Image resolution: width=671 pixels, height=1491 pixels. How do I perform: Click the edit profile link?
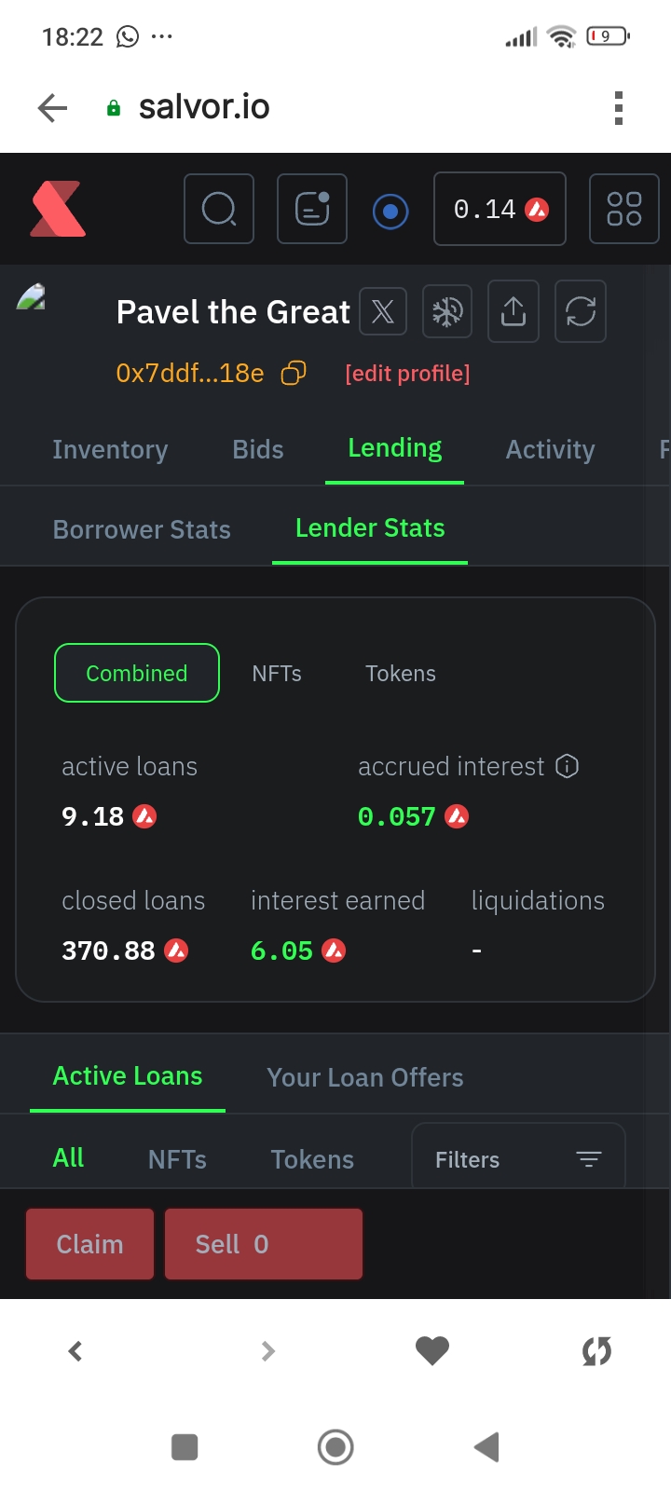pos(407,373)
